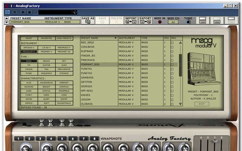Step to previous preset with up arrow
Image resolution: width=242 pixels, height=151 pixels.
click(x=6, y=18)
